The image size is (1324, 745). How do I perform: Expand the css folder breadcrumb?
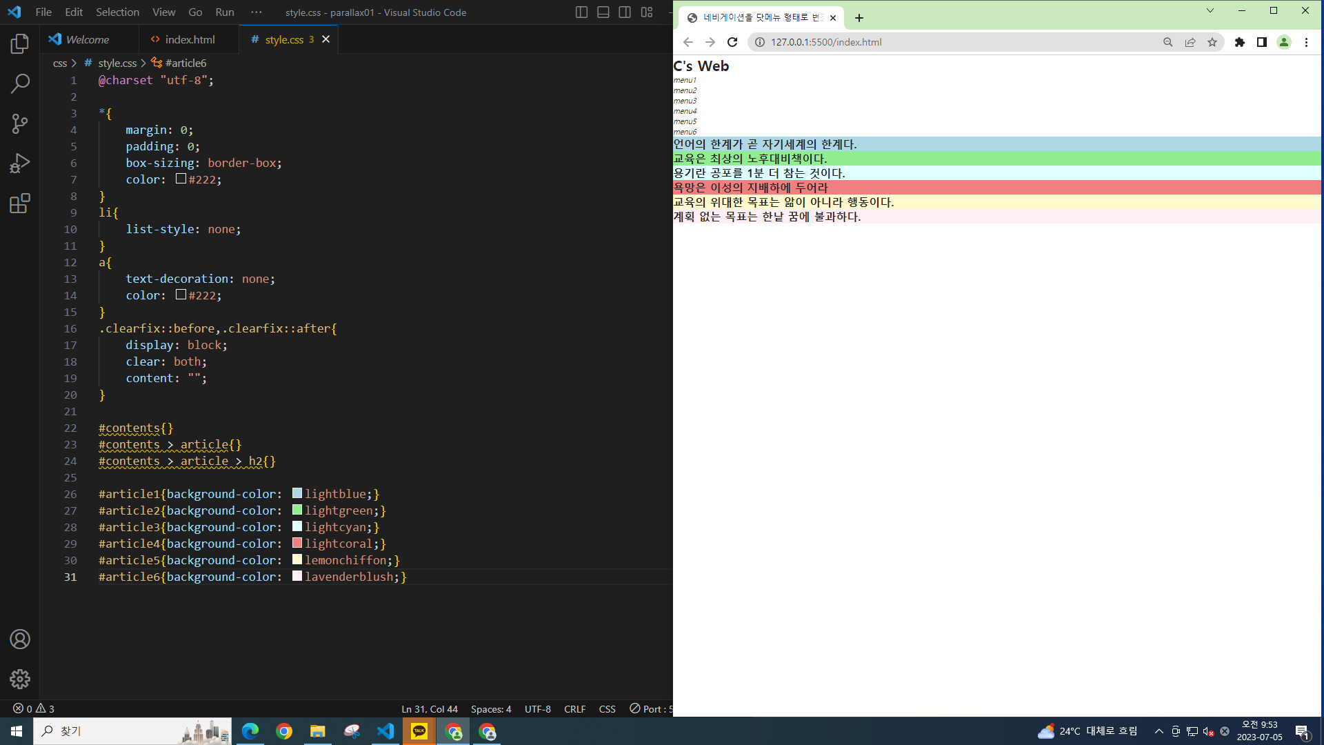click(x=60, y=63)
